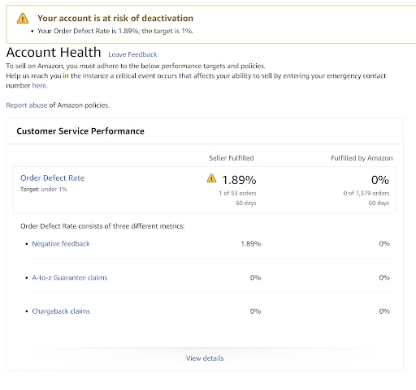
Task: Click A-to-z Guarantee claims Fulfilled by Amazon 0%
Action: (384, 277)
